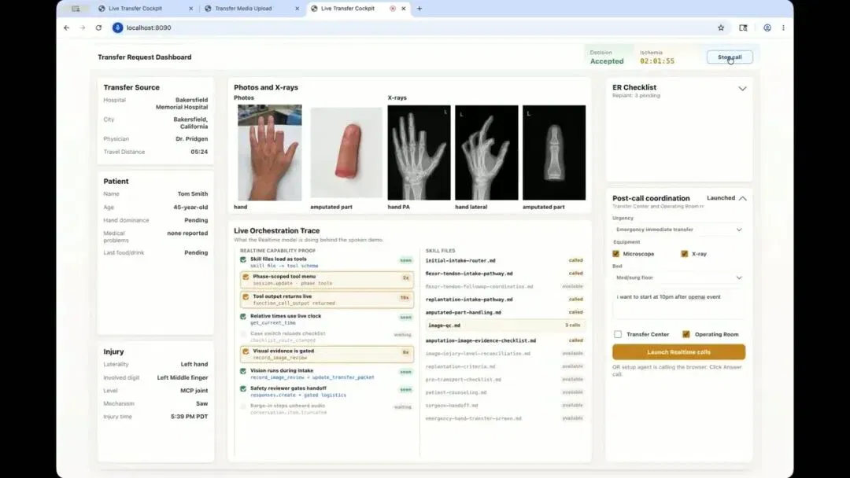The width and height of the screenshot is (850, 478).
Task: Reload the page with refresh icon
Action: (98, 28)
